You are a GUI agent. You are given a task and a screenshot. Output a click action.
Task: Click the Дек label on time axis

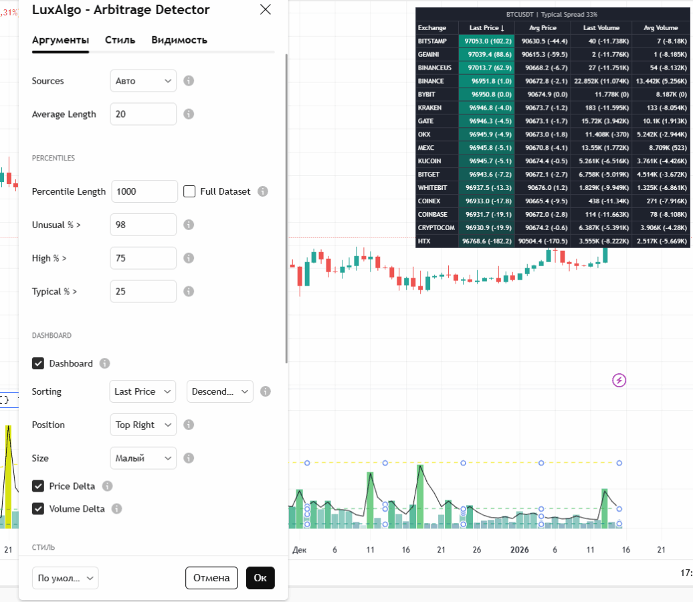[299, 550]
